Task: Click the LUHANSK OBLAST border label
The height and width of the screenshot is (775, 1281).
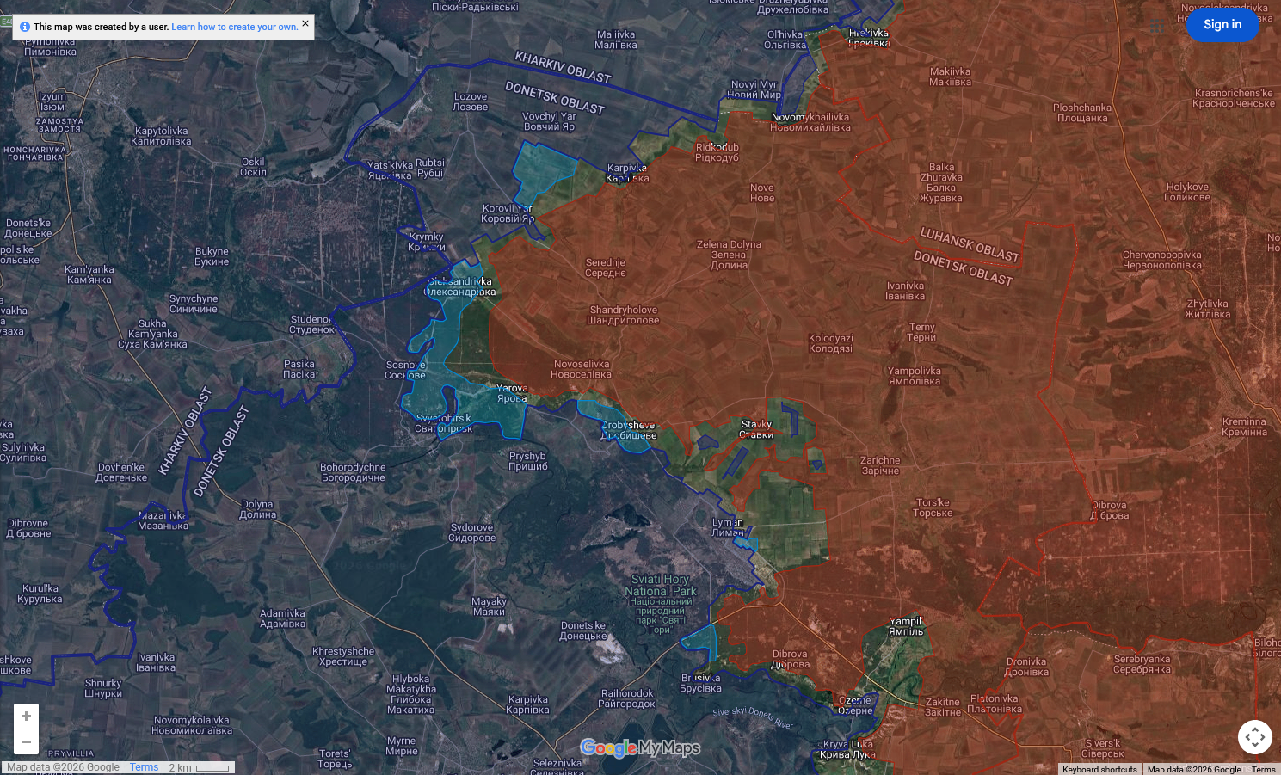Action: (970, 244)
